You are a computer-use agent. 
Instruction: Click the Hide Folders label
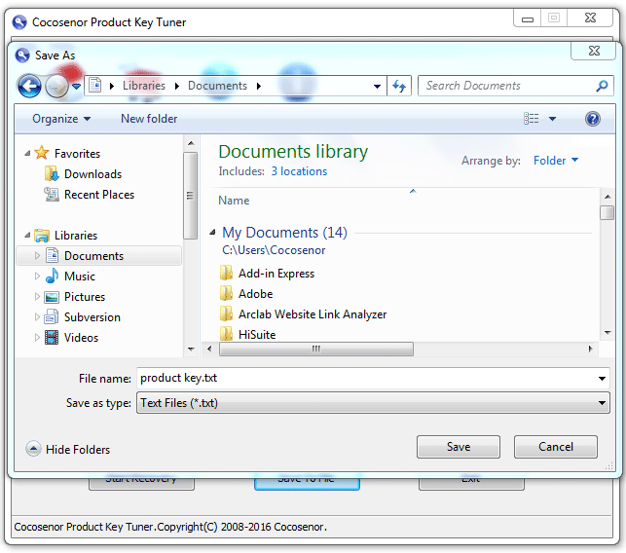point(78,450)
